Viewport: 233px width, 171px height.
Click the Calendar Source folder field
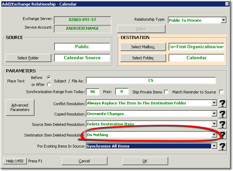[82, 58]
